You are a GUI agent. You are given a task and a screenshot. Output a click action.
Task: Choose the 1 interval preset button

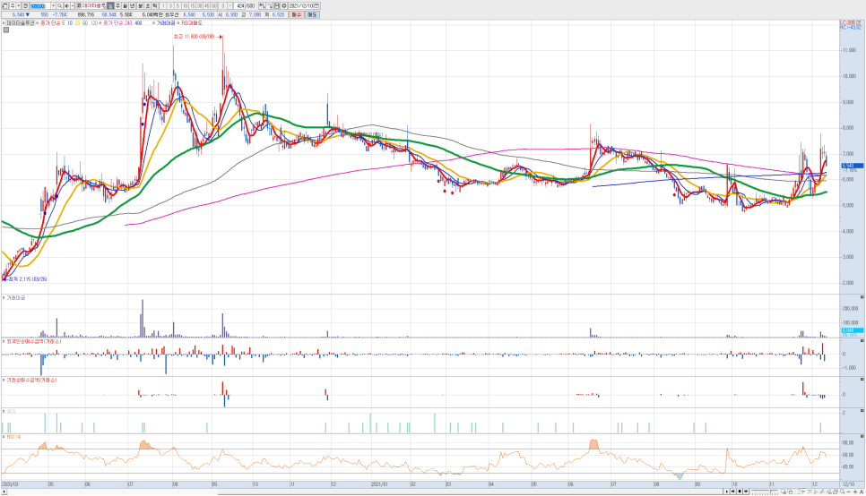tap(163, 5)
